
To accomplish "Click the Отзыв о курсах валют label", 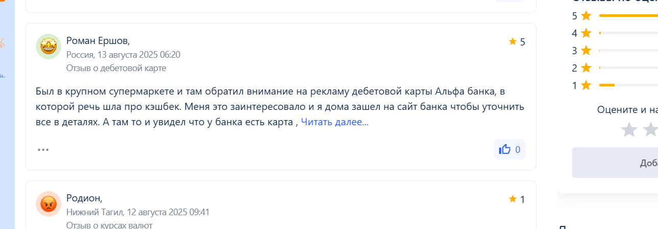I will [109, 225].
